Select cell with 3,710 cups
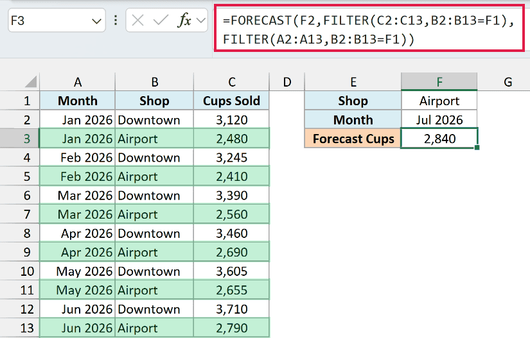Viewport: 530px width, 338px height. click(x=231, y=309)
